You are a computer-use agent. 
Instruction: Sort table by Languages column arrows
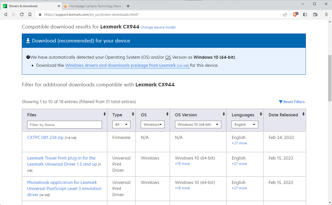click(261, 114)
